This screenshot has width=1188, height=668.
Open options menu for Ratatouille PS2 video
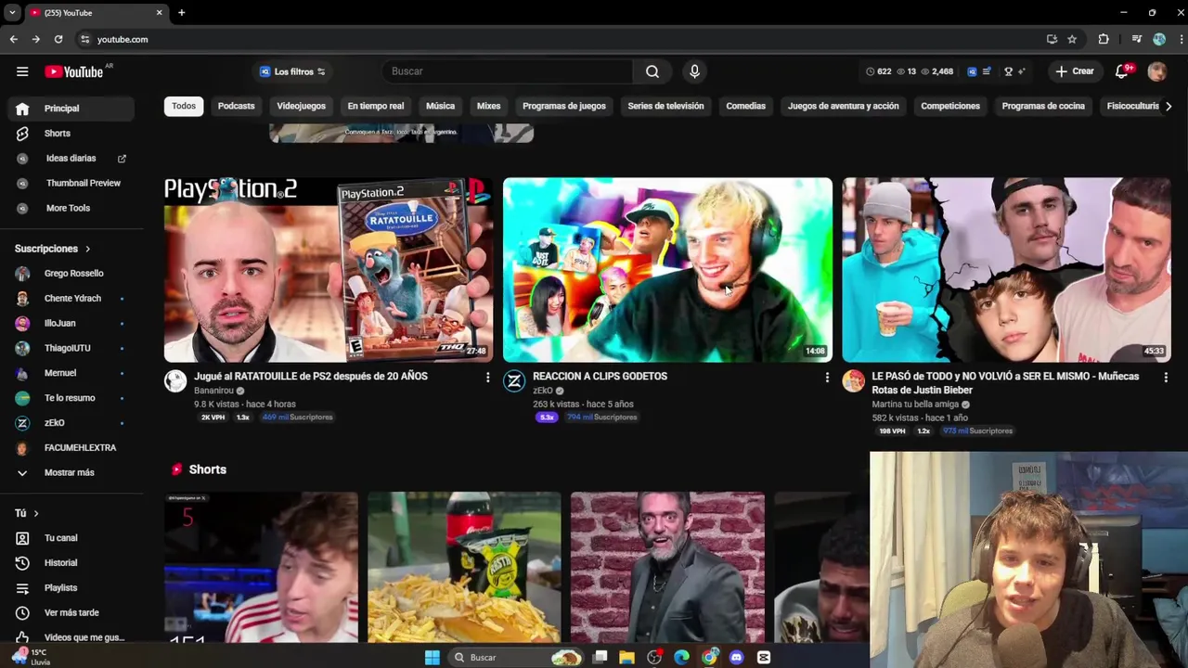click(x=487, y=378)
